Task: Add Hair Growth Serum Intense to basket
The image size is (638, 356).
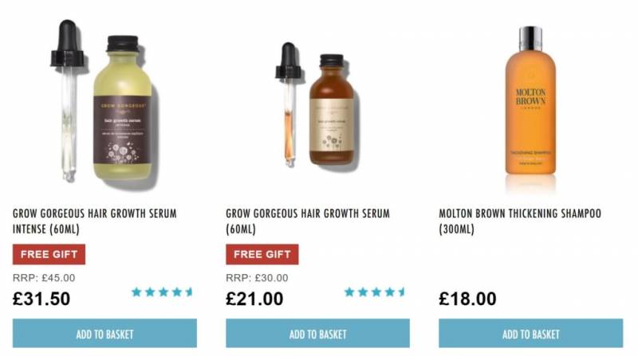Action: [104, 333]
